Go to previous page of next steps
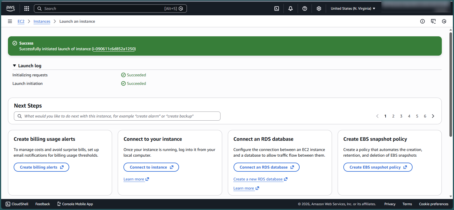Screen dimensions: 454x210 click(x=377, y=116)
